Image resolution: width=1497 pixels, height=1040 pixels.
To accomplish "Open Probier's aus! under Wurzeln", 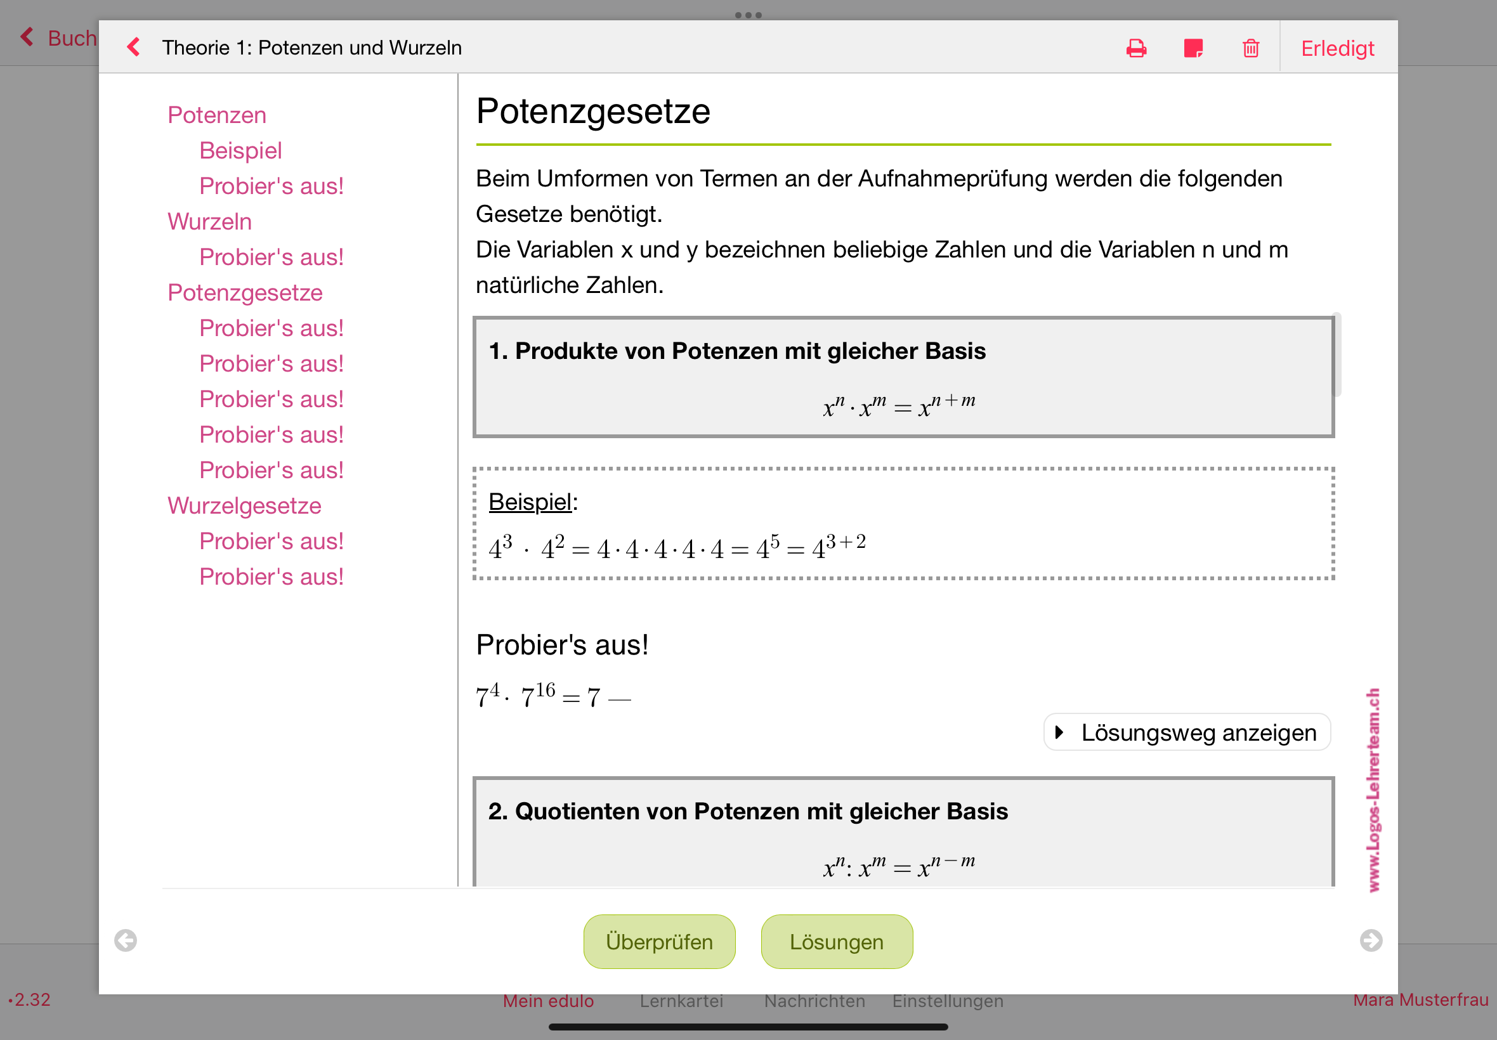I will coord(271,257).
